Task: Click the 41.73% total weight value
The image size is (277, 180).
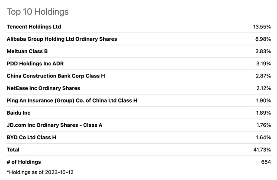Action: [262, 150]
